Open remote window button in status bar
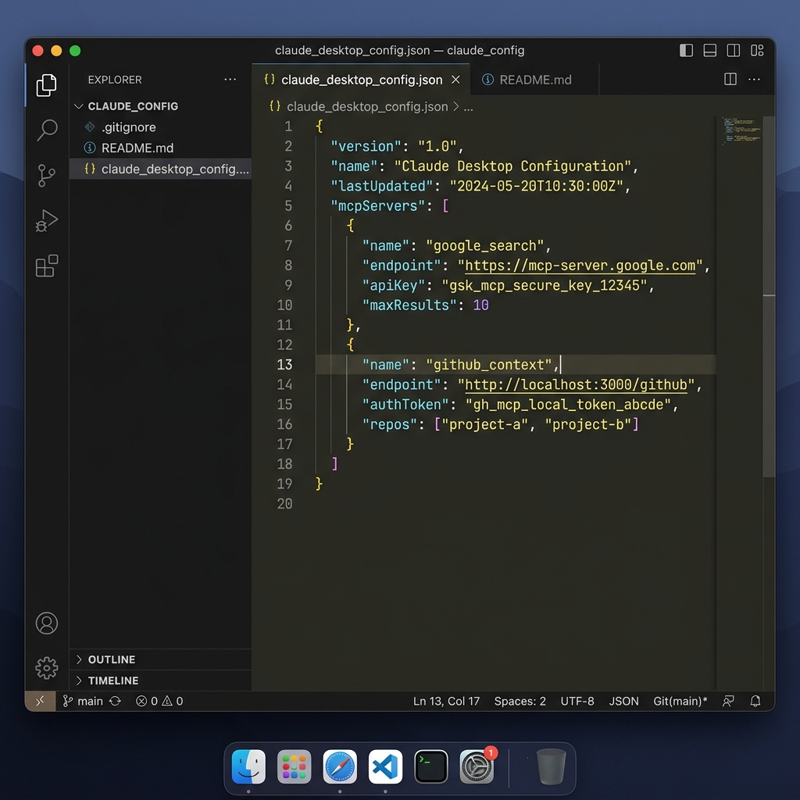The width and height of the screenshot is (800, 800). click(x=40, y=701)
